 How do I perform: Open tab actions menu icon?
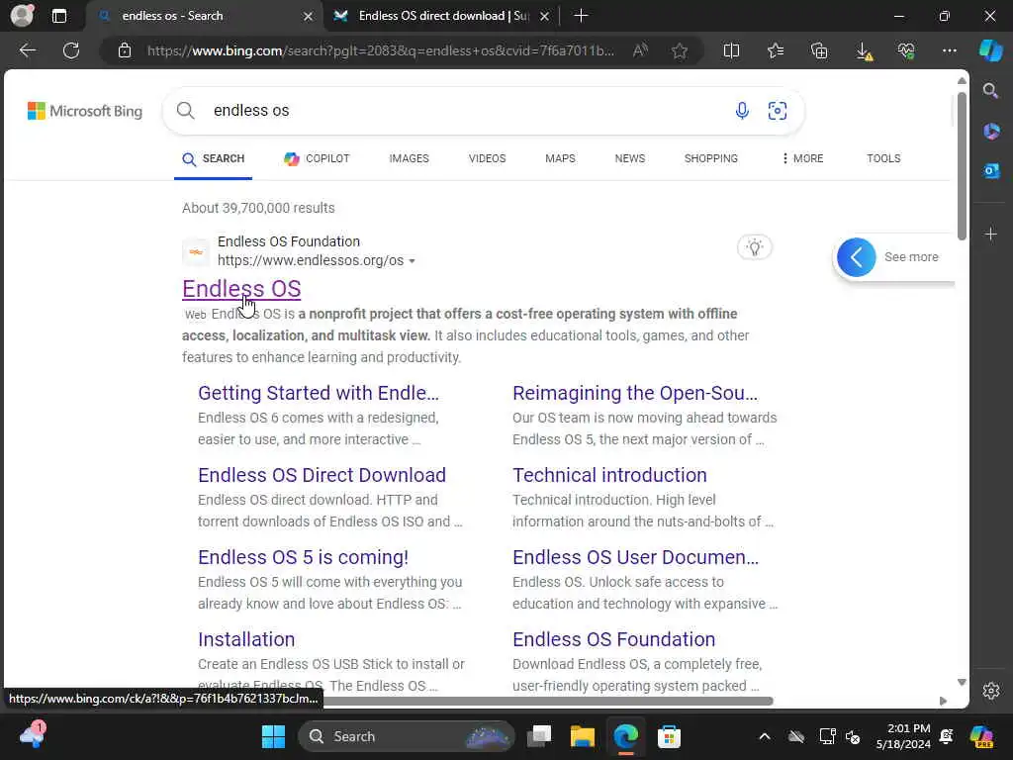(58, 16)
